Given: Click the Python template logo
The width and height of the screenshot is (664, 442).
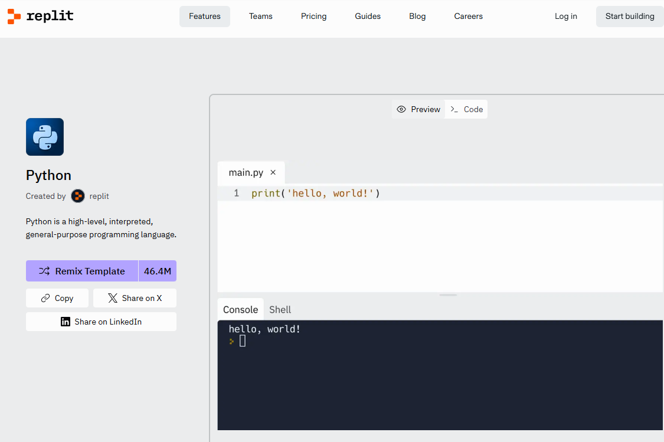Looking at the screenshot, I should (45, 137).
